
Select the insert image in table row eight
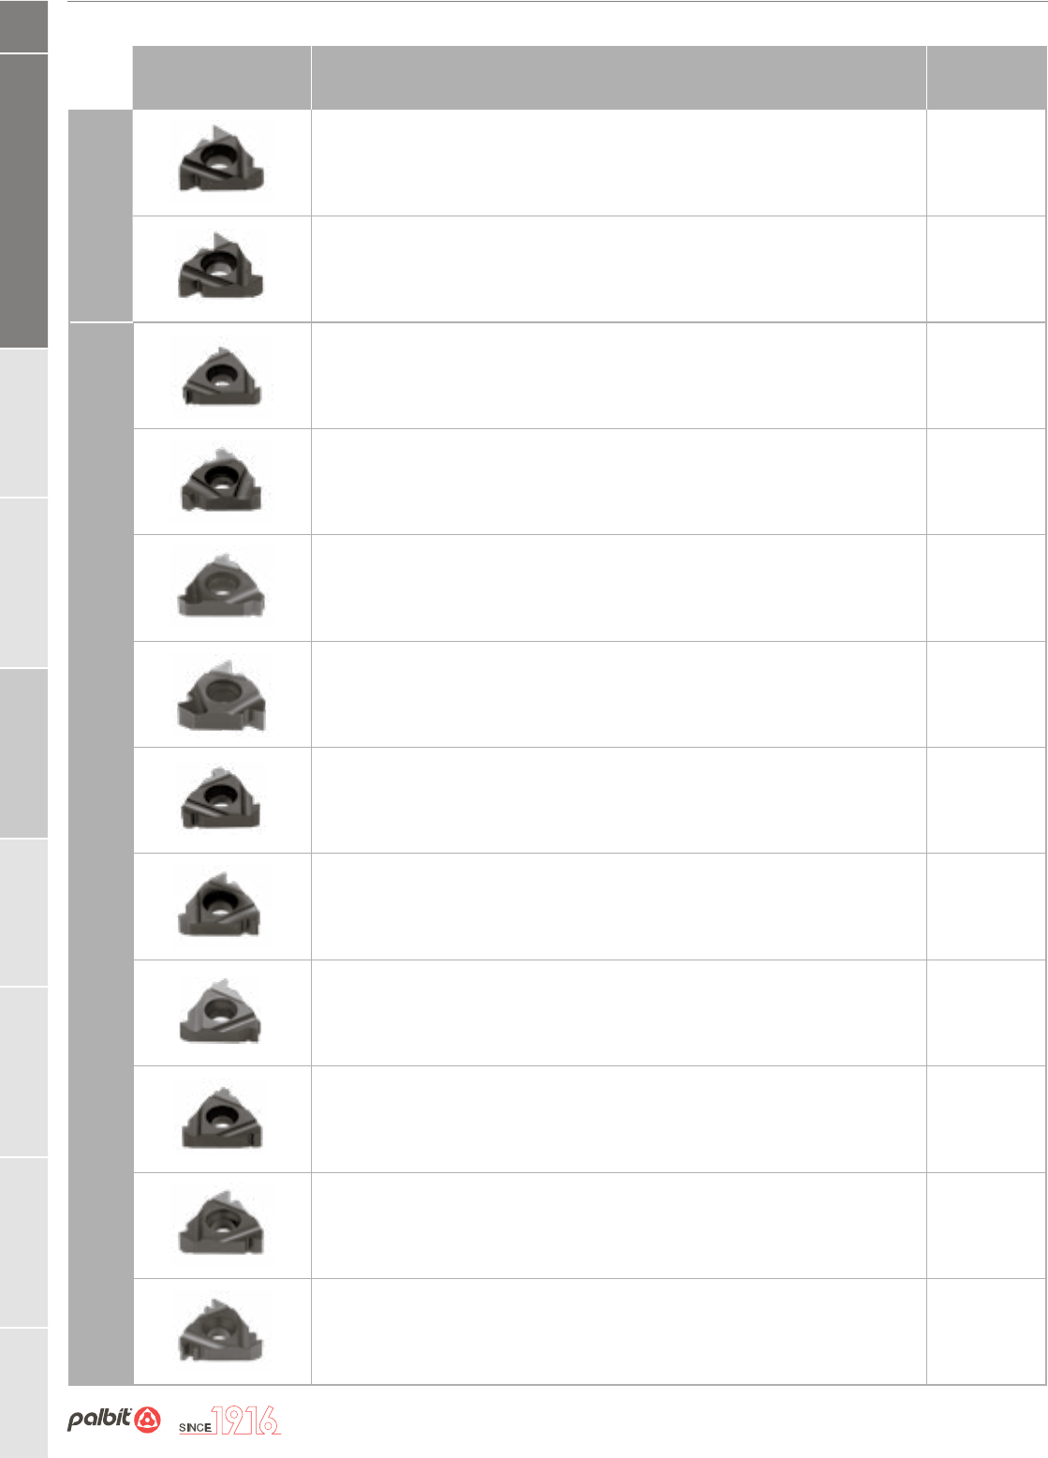[x=221, y=906]
